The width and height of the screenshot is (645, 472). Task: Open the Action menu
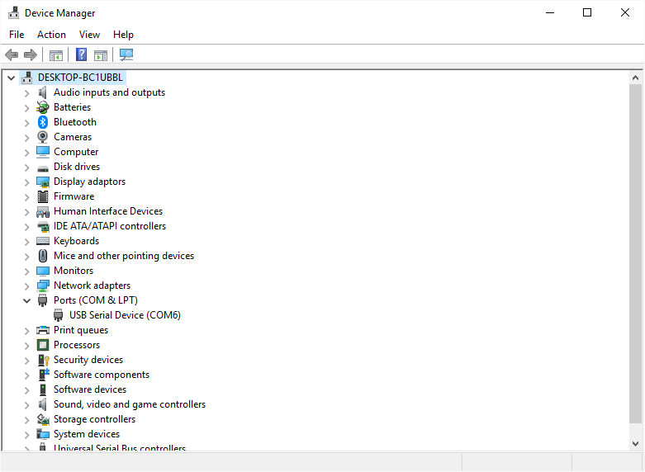pos(51,35)
